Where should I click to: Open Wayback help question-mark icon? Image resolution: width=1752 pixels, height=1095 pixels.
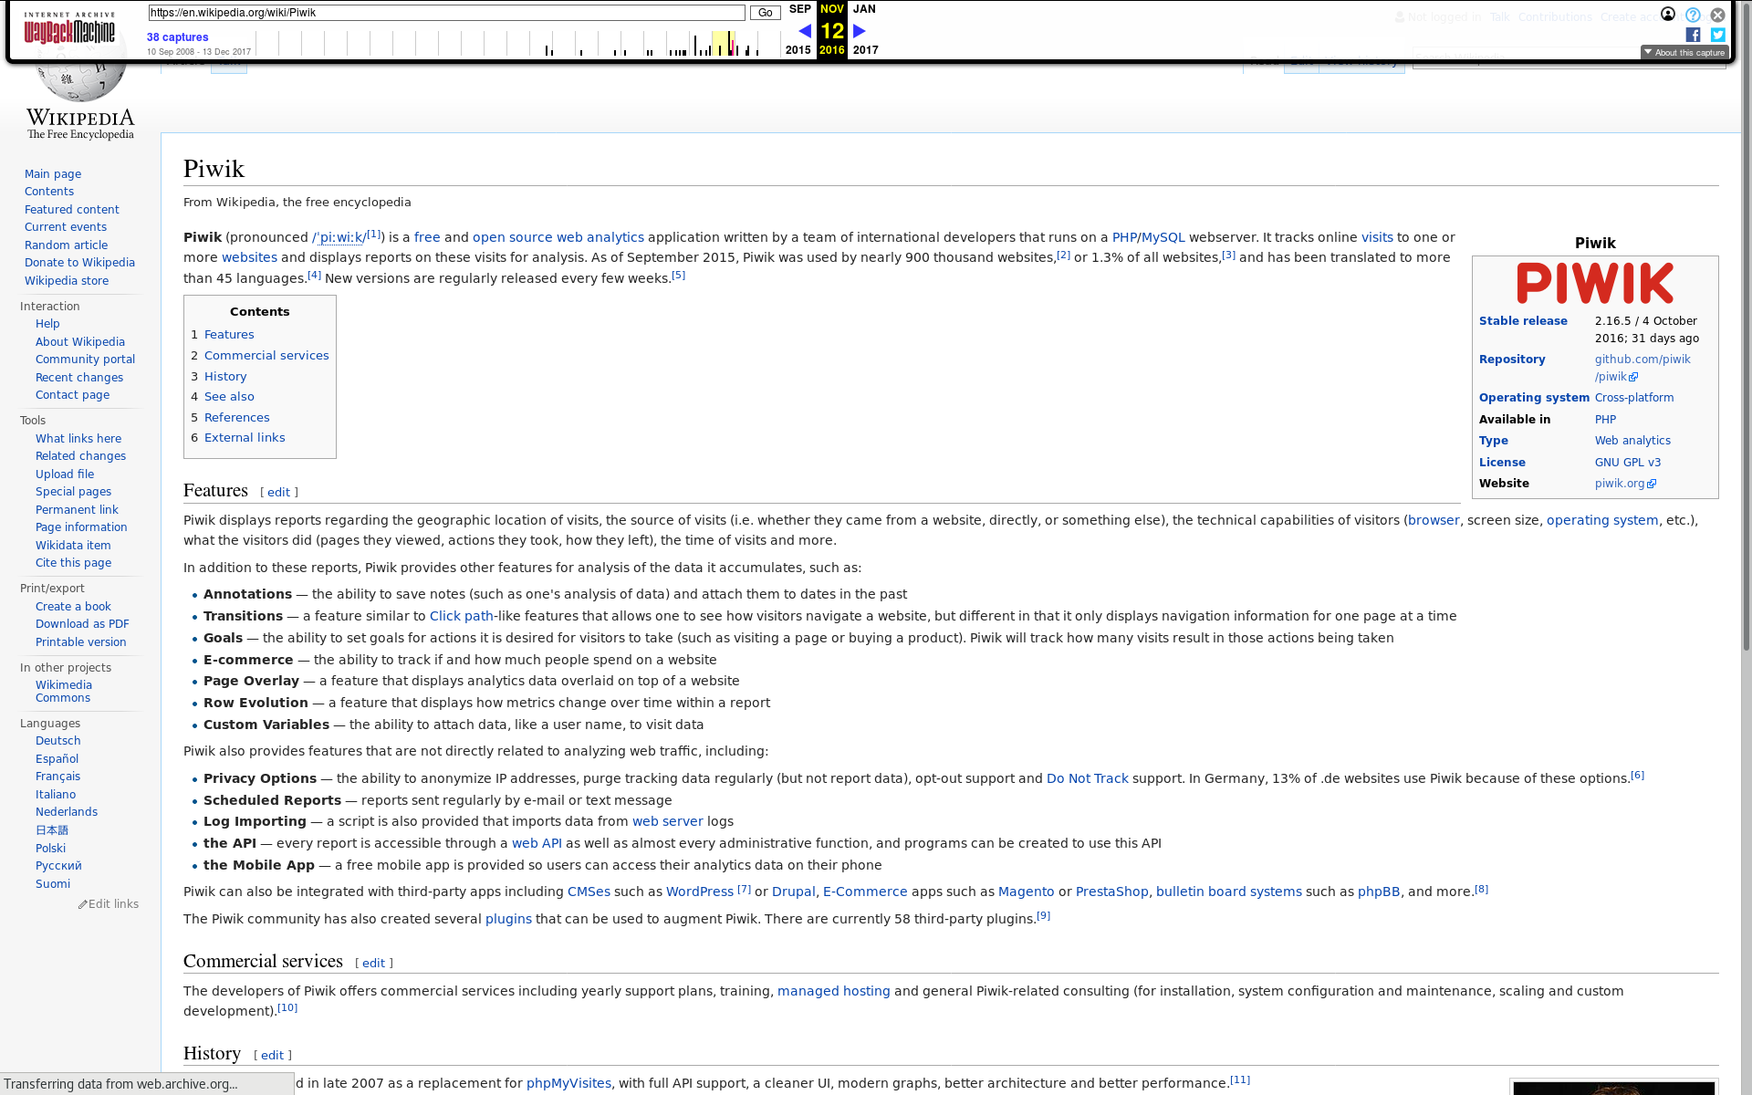tap(1693, 15)
